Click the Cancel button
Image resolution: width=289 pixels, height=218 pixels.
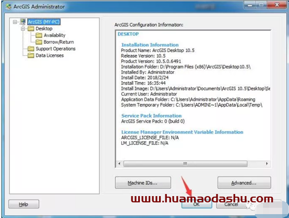pyautogui.click(x=231, y=204)
